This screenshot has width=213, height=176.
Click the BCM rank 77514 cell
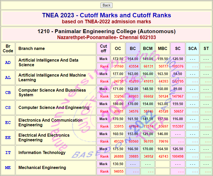[x=148, y=127]
